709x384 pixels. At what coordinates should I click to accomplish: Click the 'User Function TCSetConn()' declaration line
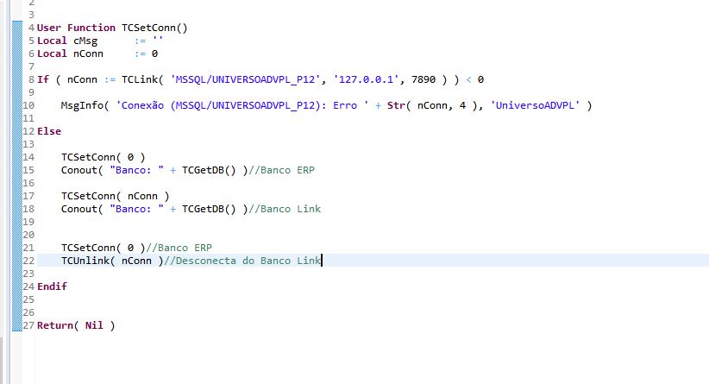click(112, 28)
